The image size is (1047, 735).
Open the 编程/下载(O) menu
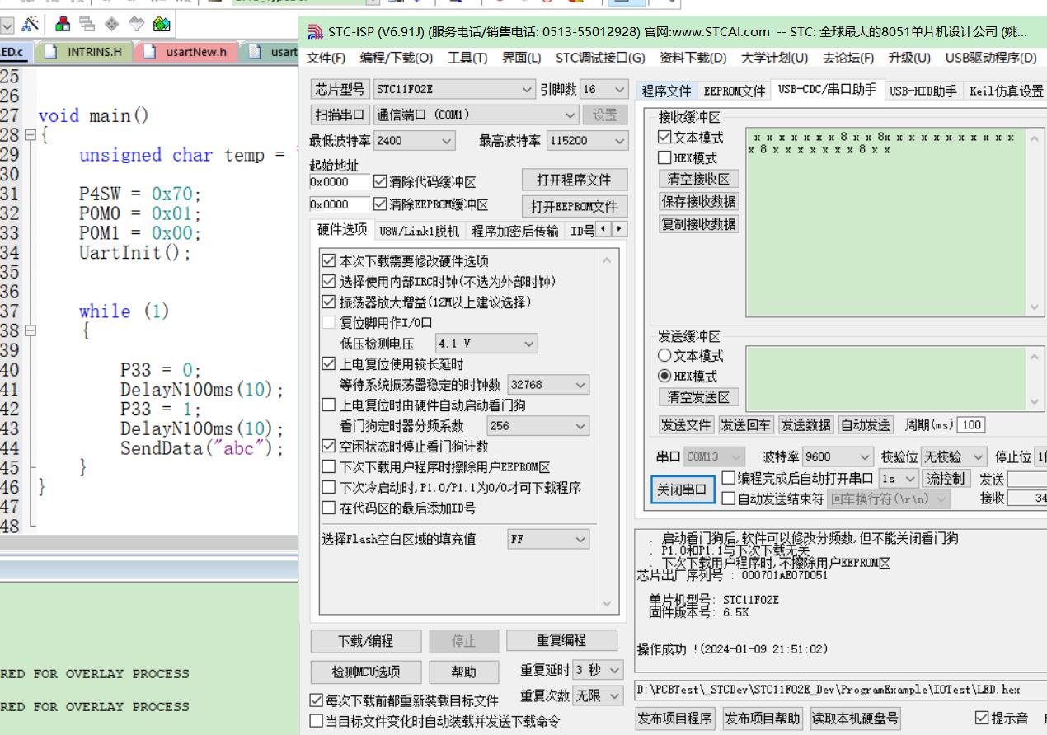pyautogui.click(x=396, y=58)
